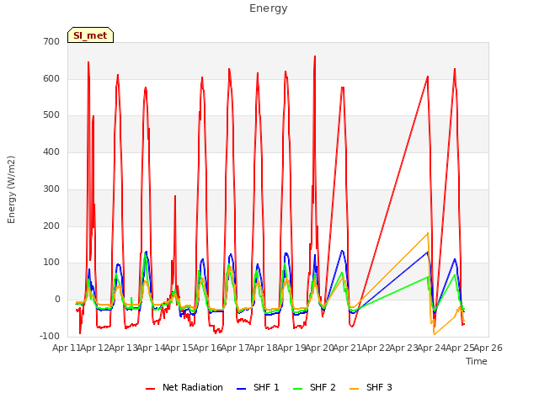Screen dimensions: 539x404
Task: Click the SHF 2 legend label
Action: 323,387
